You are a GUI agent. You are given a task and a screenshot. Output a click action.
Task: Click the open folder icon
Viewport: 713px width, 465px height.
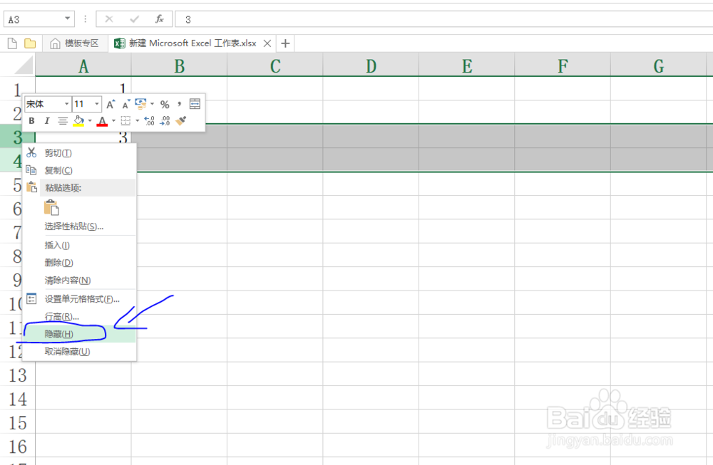click(30, 43)
